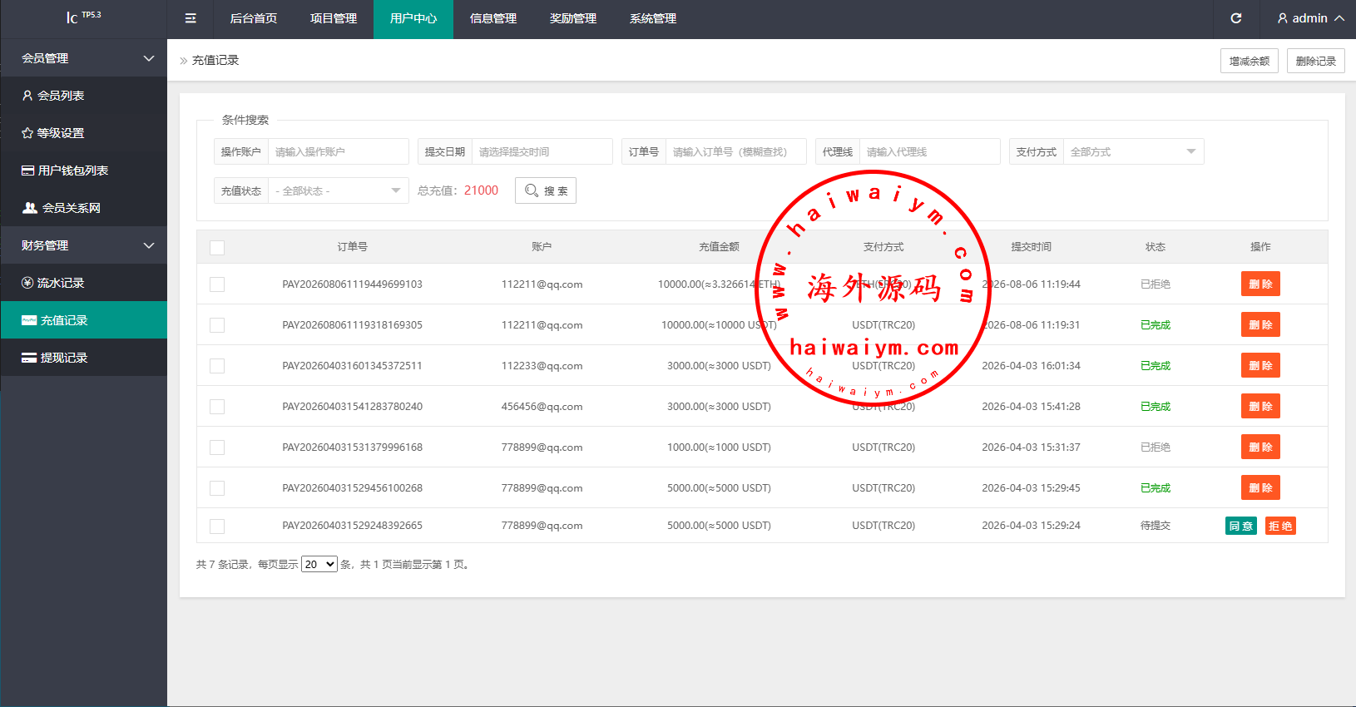
Task: Check the row for order PAY202604031529248392665
Action: pos(217,527)
